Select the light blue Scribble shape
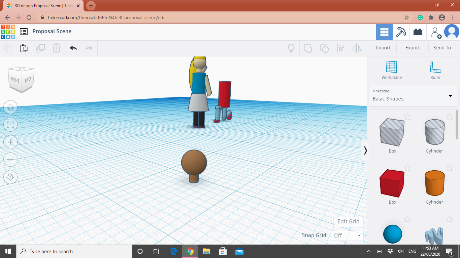The width and height of the screenshot is (460, 258). click(434, 236)
